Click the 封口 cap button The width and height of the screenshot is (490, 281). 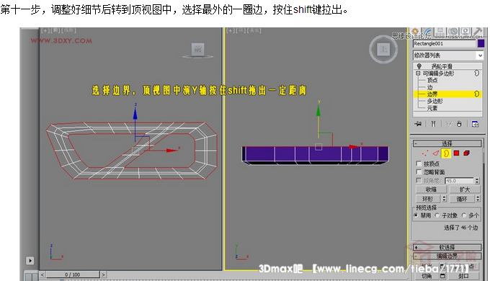463,276
